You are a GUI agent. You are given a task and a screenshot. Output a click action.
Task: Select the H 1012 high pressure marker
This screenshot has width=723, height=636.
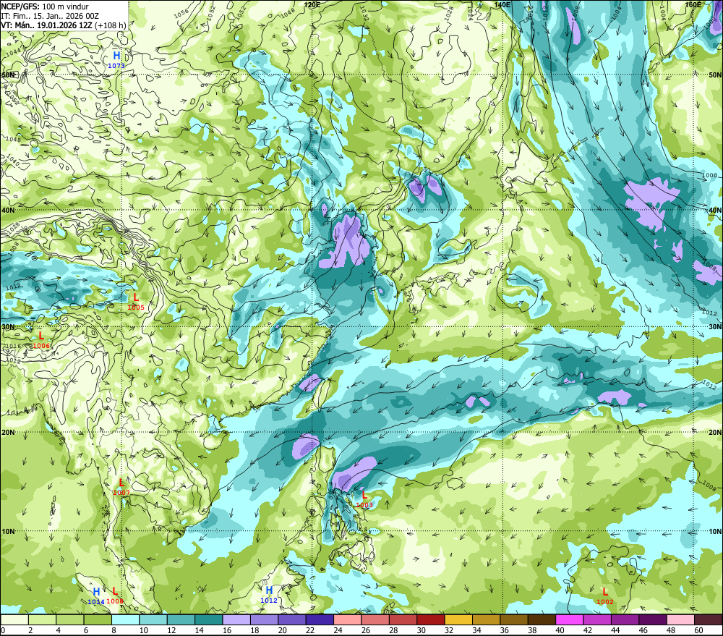(x=269, y=595)
